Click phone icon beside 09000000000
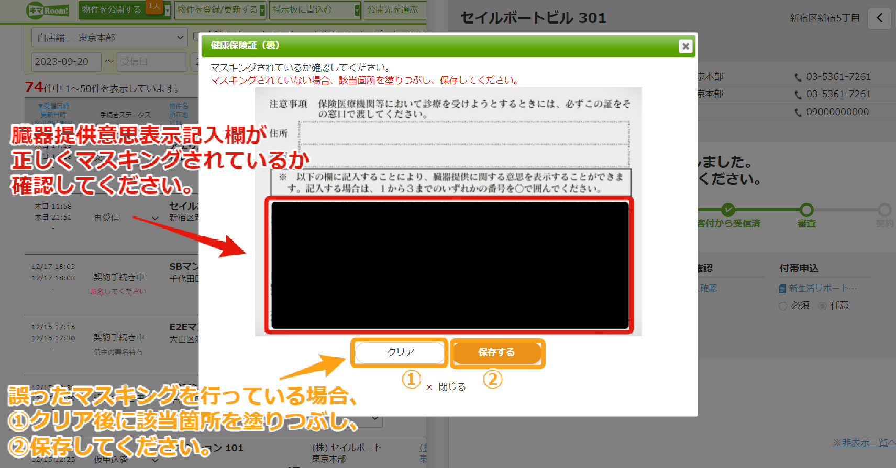Image resolution: width=896 pixels, height=468 pixels. coord(798,112)
